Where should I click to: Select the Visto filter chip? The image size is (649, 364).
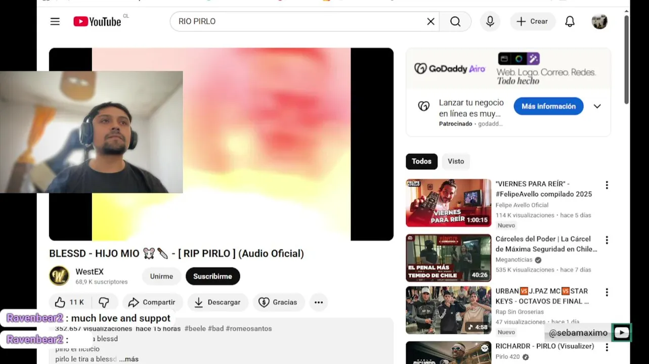coord(456,161)
